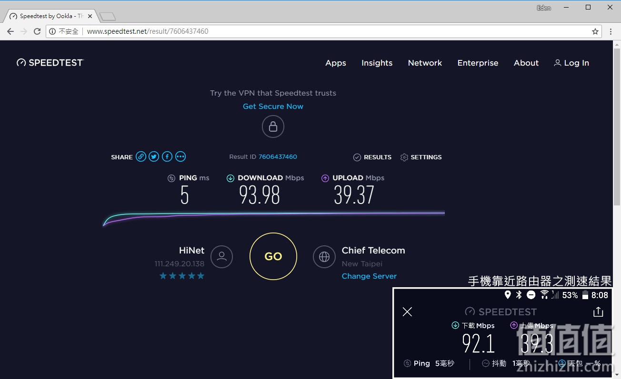The image size is (621, 379).
Task: Open speed test SETTINGS
Action: coord(421,157)
